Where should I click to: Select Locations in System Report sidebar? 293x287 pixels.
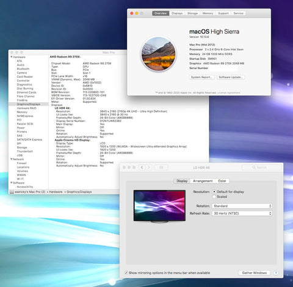23,167
